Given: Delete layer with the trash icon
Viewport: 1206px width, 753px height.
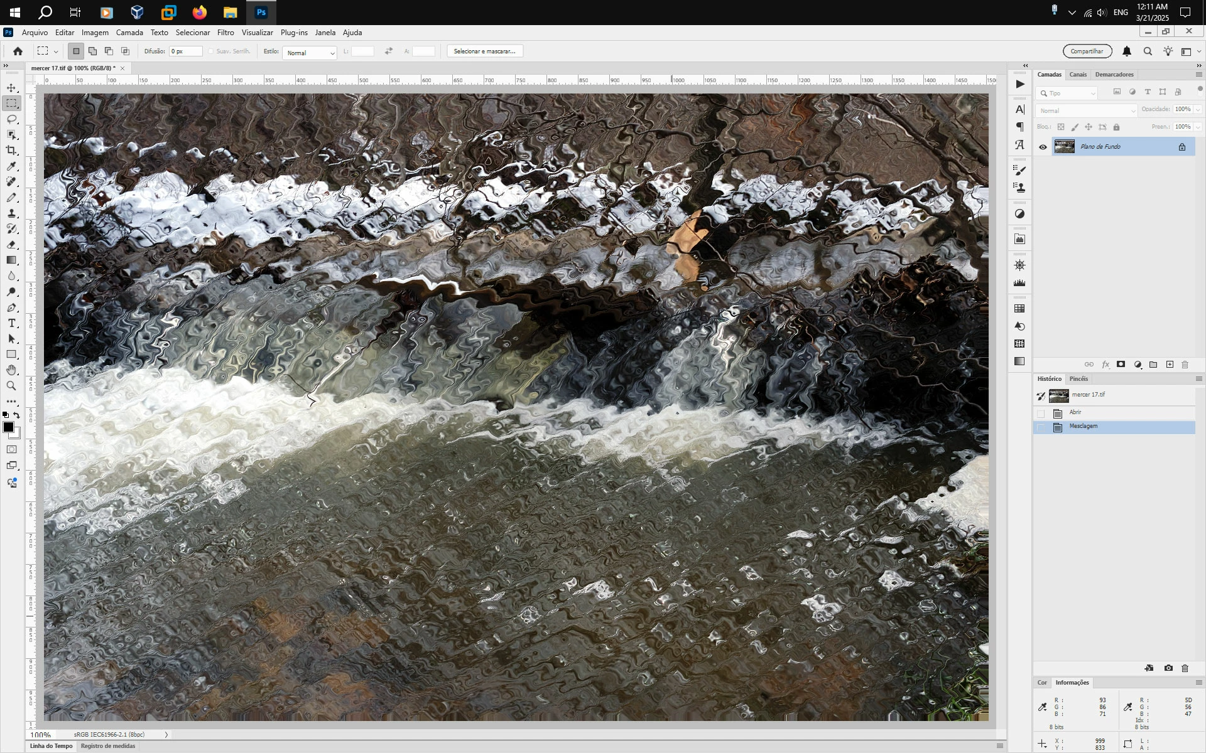Looking at the screenshot, I should 1185,365.
